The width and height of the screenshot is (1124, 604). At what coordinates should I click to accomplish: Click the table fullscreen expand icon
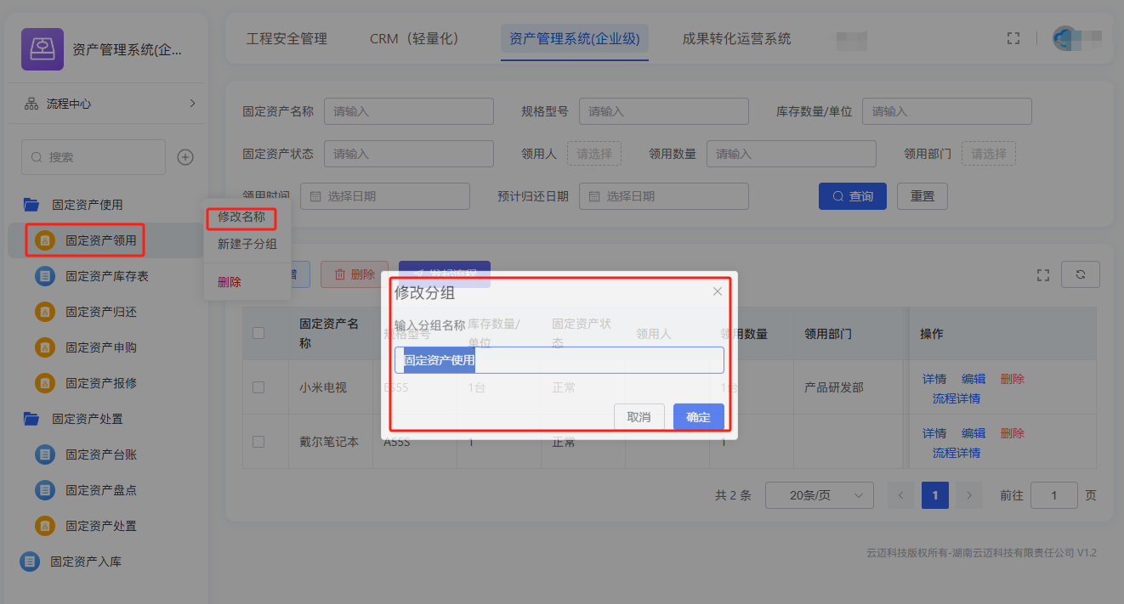(1043, 274)
